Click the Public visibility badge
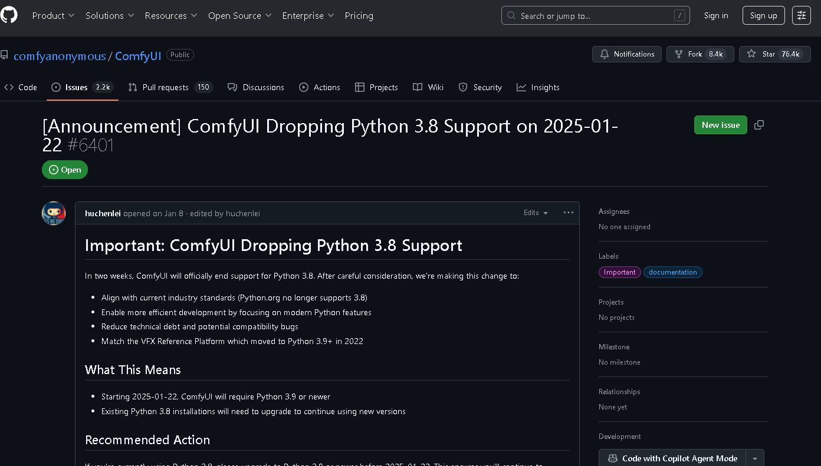This screenshot has width=821, height=466. (180, 55)
